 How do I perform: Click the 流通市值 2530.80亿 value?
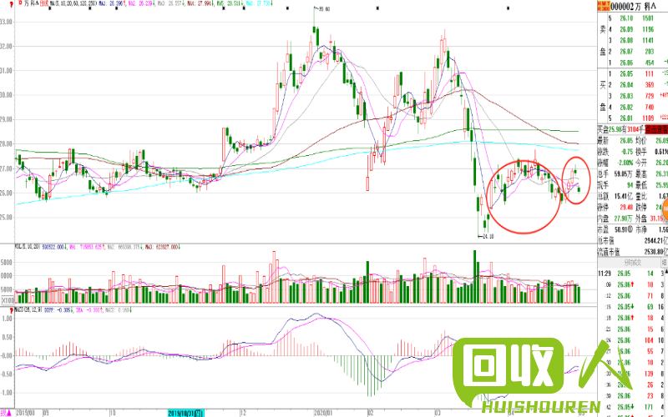click(655, 252)
